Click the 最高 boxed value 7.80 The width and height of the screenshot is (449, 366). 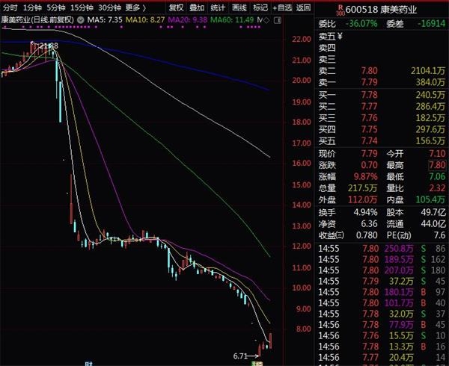tap(437, 165)
